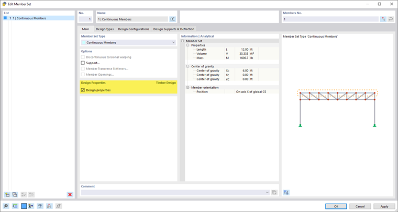Click the axes view icon below preview
398x212 pixels.
(x=286, y=193)
